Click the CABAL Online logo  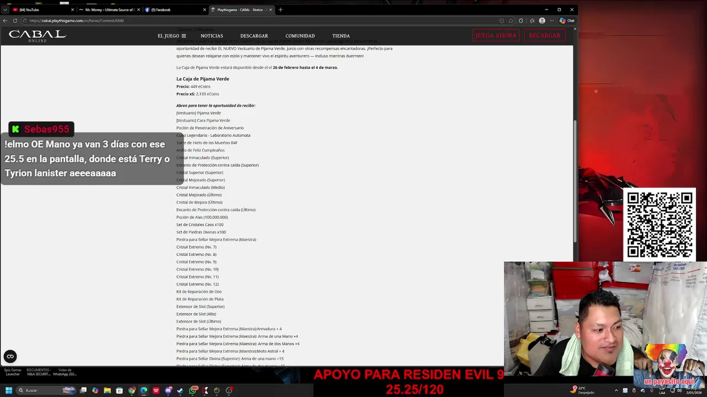pos(37,35)
